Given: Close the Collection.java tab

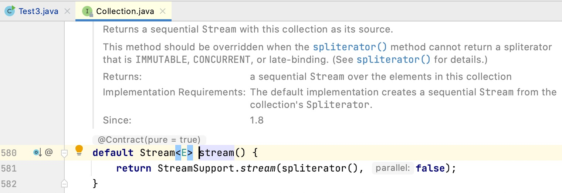Looking at the screenshot, I should (162, 11).
